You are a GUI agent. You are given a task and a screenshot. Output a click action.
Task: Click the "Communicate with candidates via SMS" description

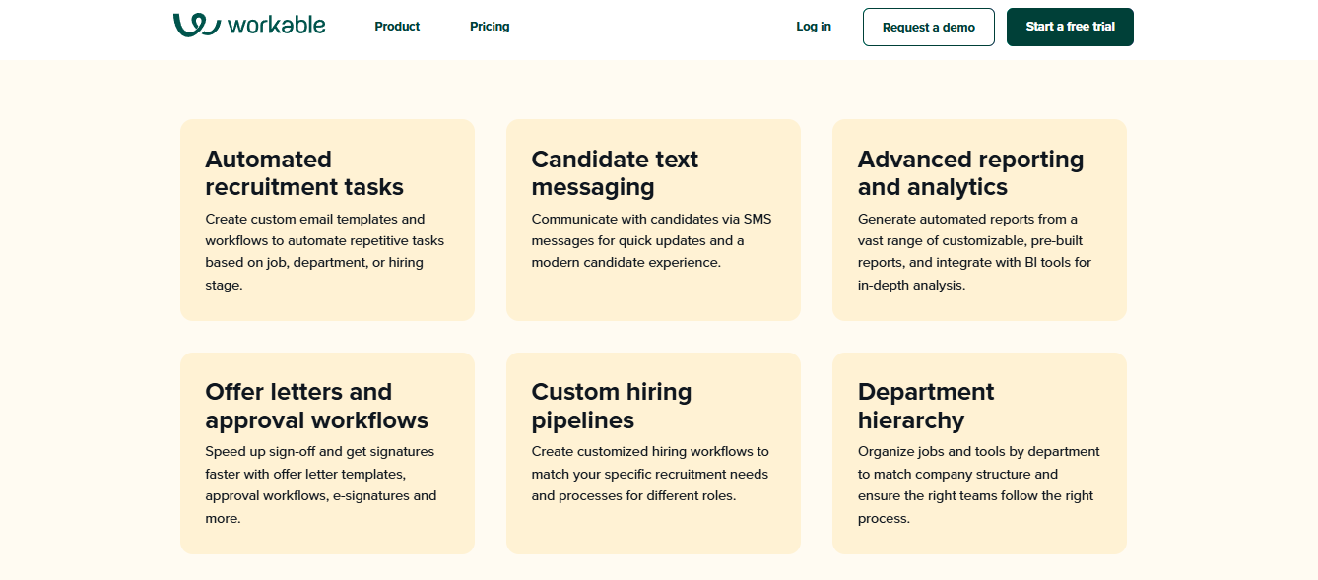[x=651, y=241]
